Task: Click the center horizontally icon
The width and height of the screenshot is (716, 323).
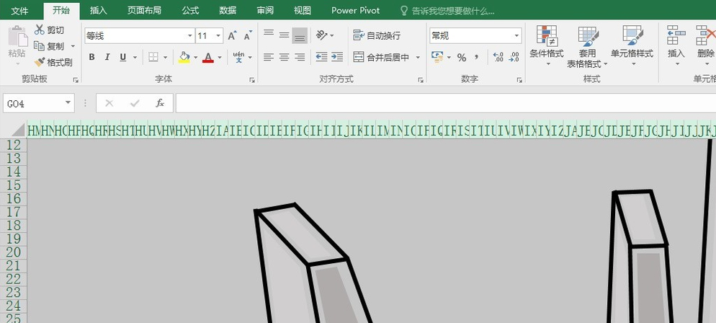Action: pos(284,57)
